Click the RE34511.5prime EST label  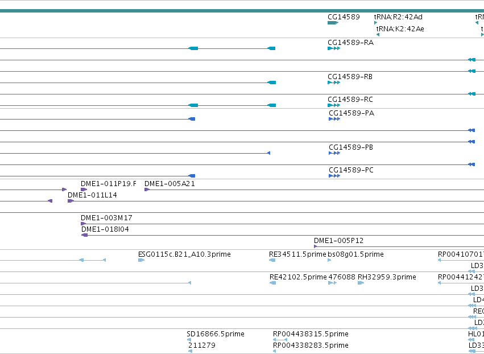297,254
